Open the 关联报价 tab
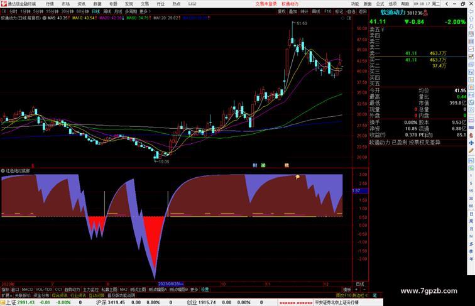475x306 pixels. point(23,295)
